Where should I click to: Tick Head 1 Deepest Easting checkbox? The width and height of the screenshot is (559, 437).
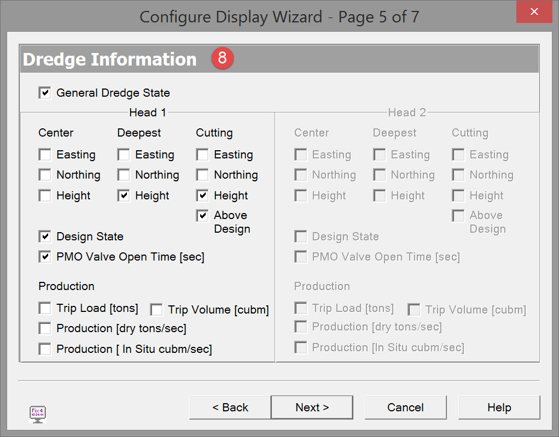[x=124, y=155]
